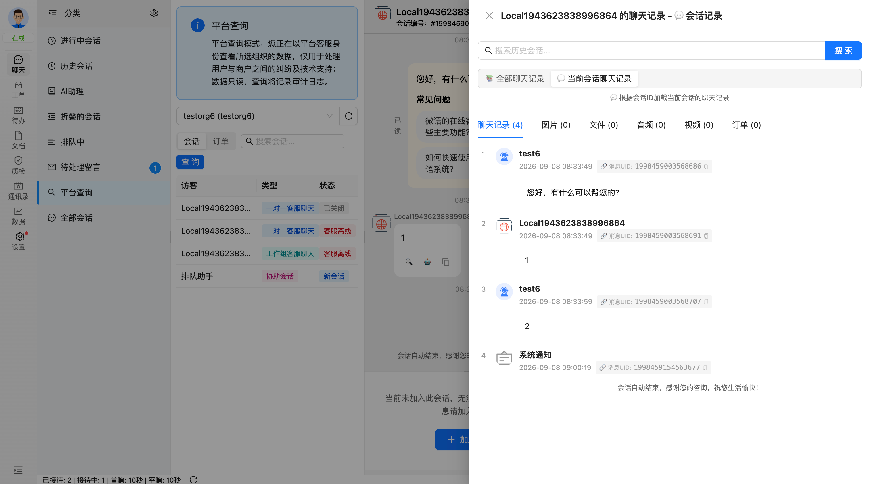Click the 查询 query button
871x484 pixels.
pyautogui.click(x=190, y=162)
